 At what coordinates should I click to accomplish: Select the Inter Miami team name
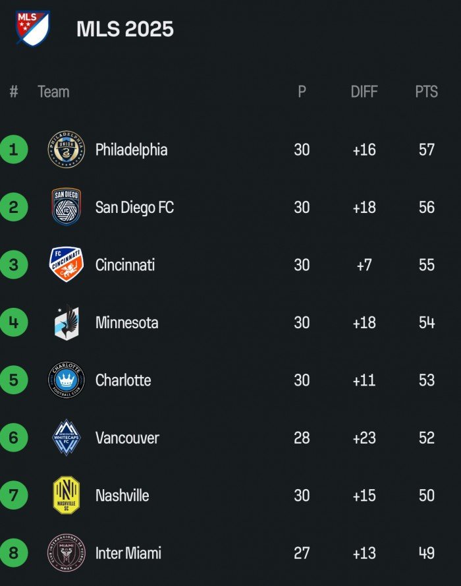click(x=128, y=553)
